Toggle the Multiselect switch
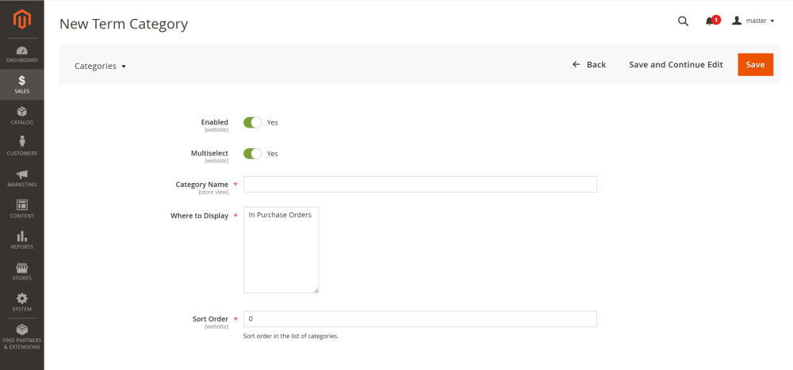 252,154
